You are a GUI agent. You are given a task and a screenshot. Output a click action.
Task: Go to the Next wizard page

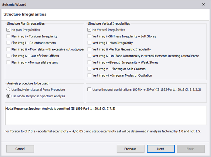[x=161, y=149]
